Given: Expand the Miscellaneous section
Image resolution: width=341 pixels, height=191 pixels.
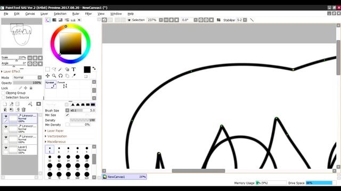Looking at the screenshot, I should point(55,142).
